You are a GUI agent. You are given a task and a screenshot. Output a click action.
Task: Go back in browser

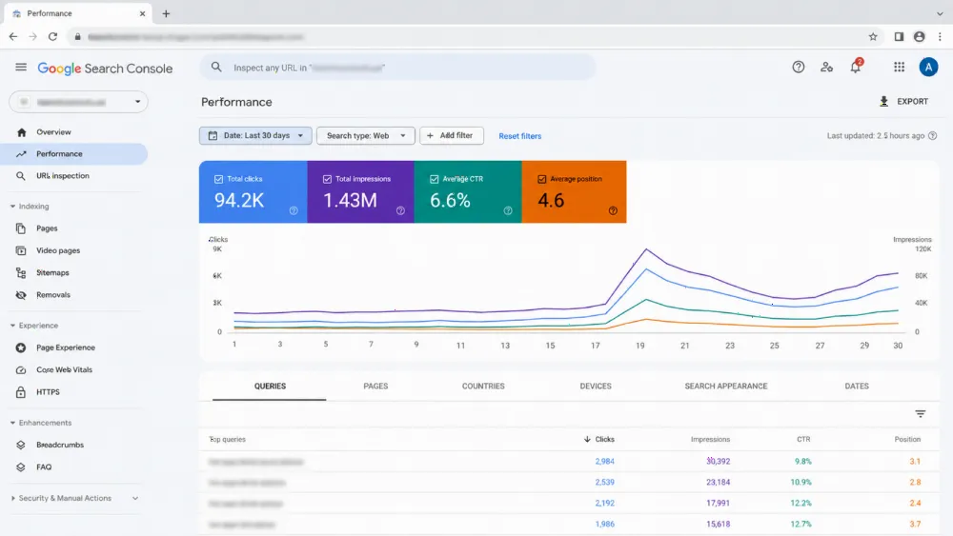(13, 37)
